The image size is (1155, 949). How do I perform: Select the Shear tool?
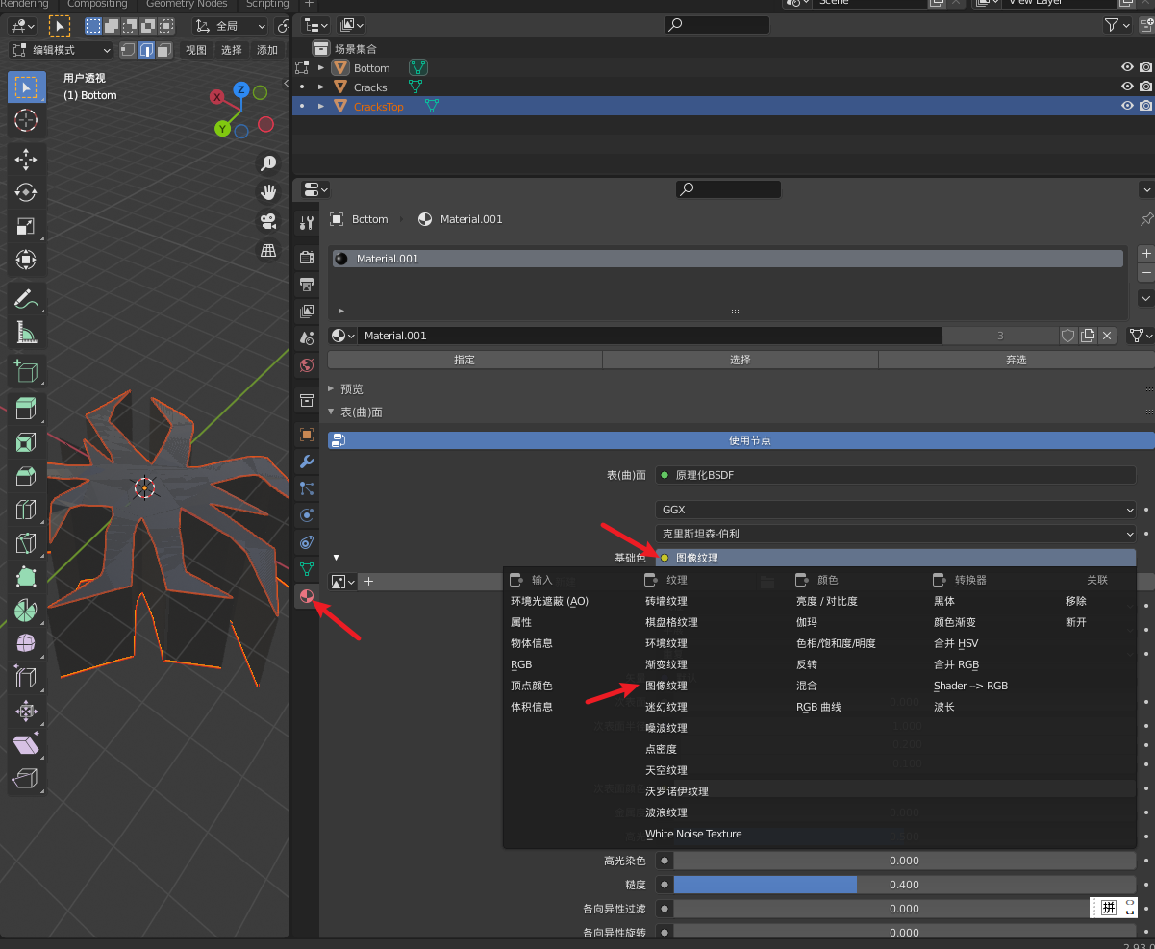tap(26, 745)
